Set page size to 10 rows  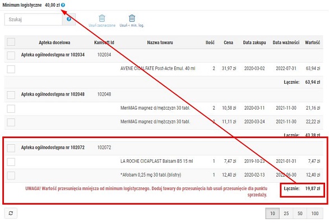click(x=272, y=213)
